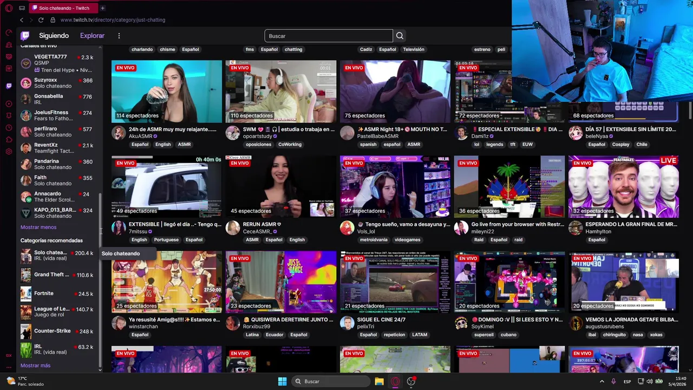Image resolution: width=693 pixels, height=390 pixels.
Task: Show hidden system tray icons chevron
Action: (602, 381)
